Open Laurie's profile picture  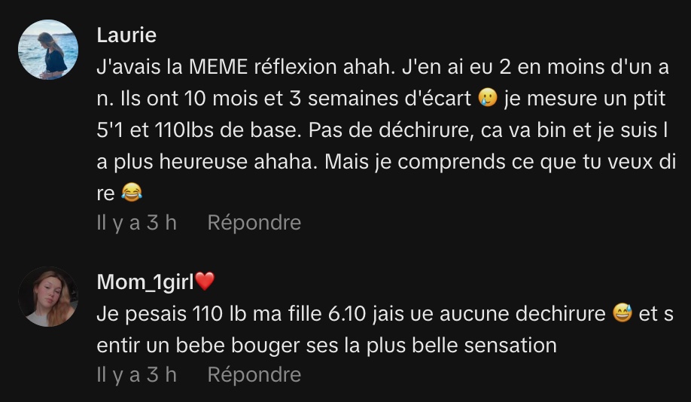(x=48, y=50)
